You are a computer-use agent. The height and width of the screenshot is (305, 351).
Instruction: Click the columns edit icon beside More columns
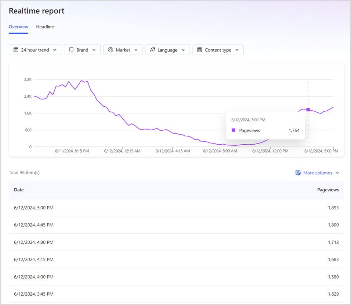point(298,173)
